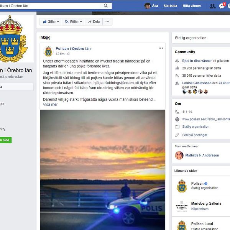Click the Föreslå ändringar link
Screen dimensions: 230x230
point(194,135)
